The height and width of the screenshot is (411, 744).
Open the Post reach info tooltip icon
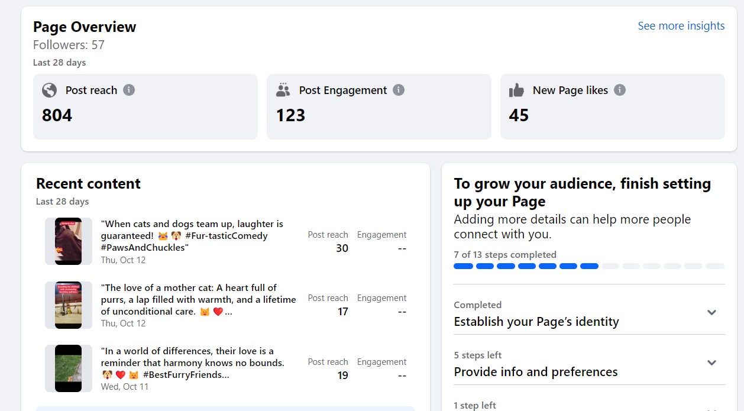(x=129, y=90)
